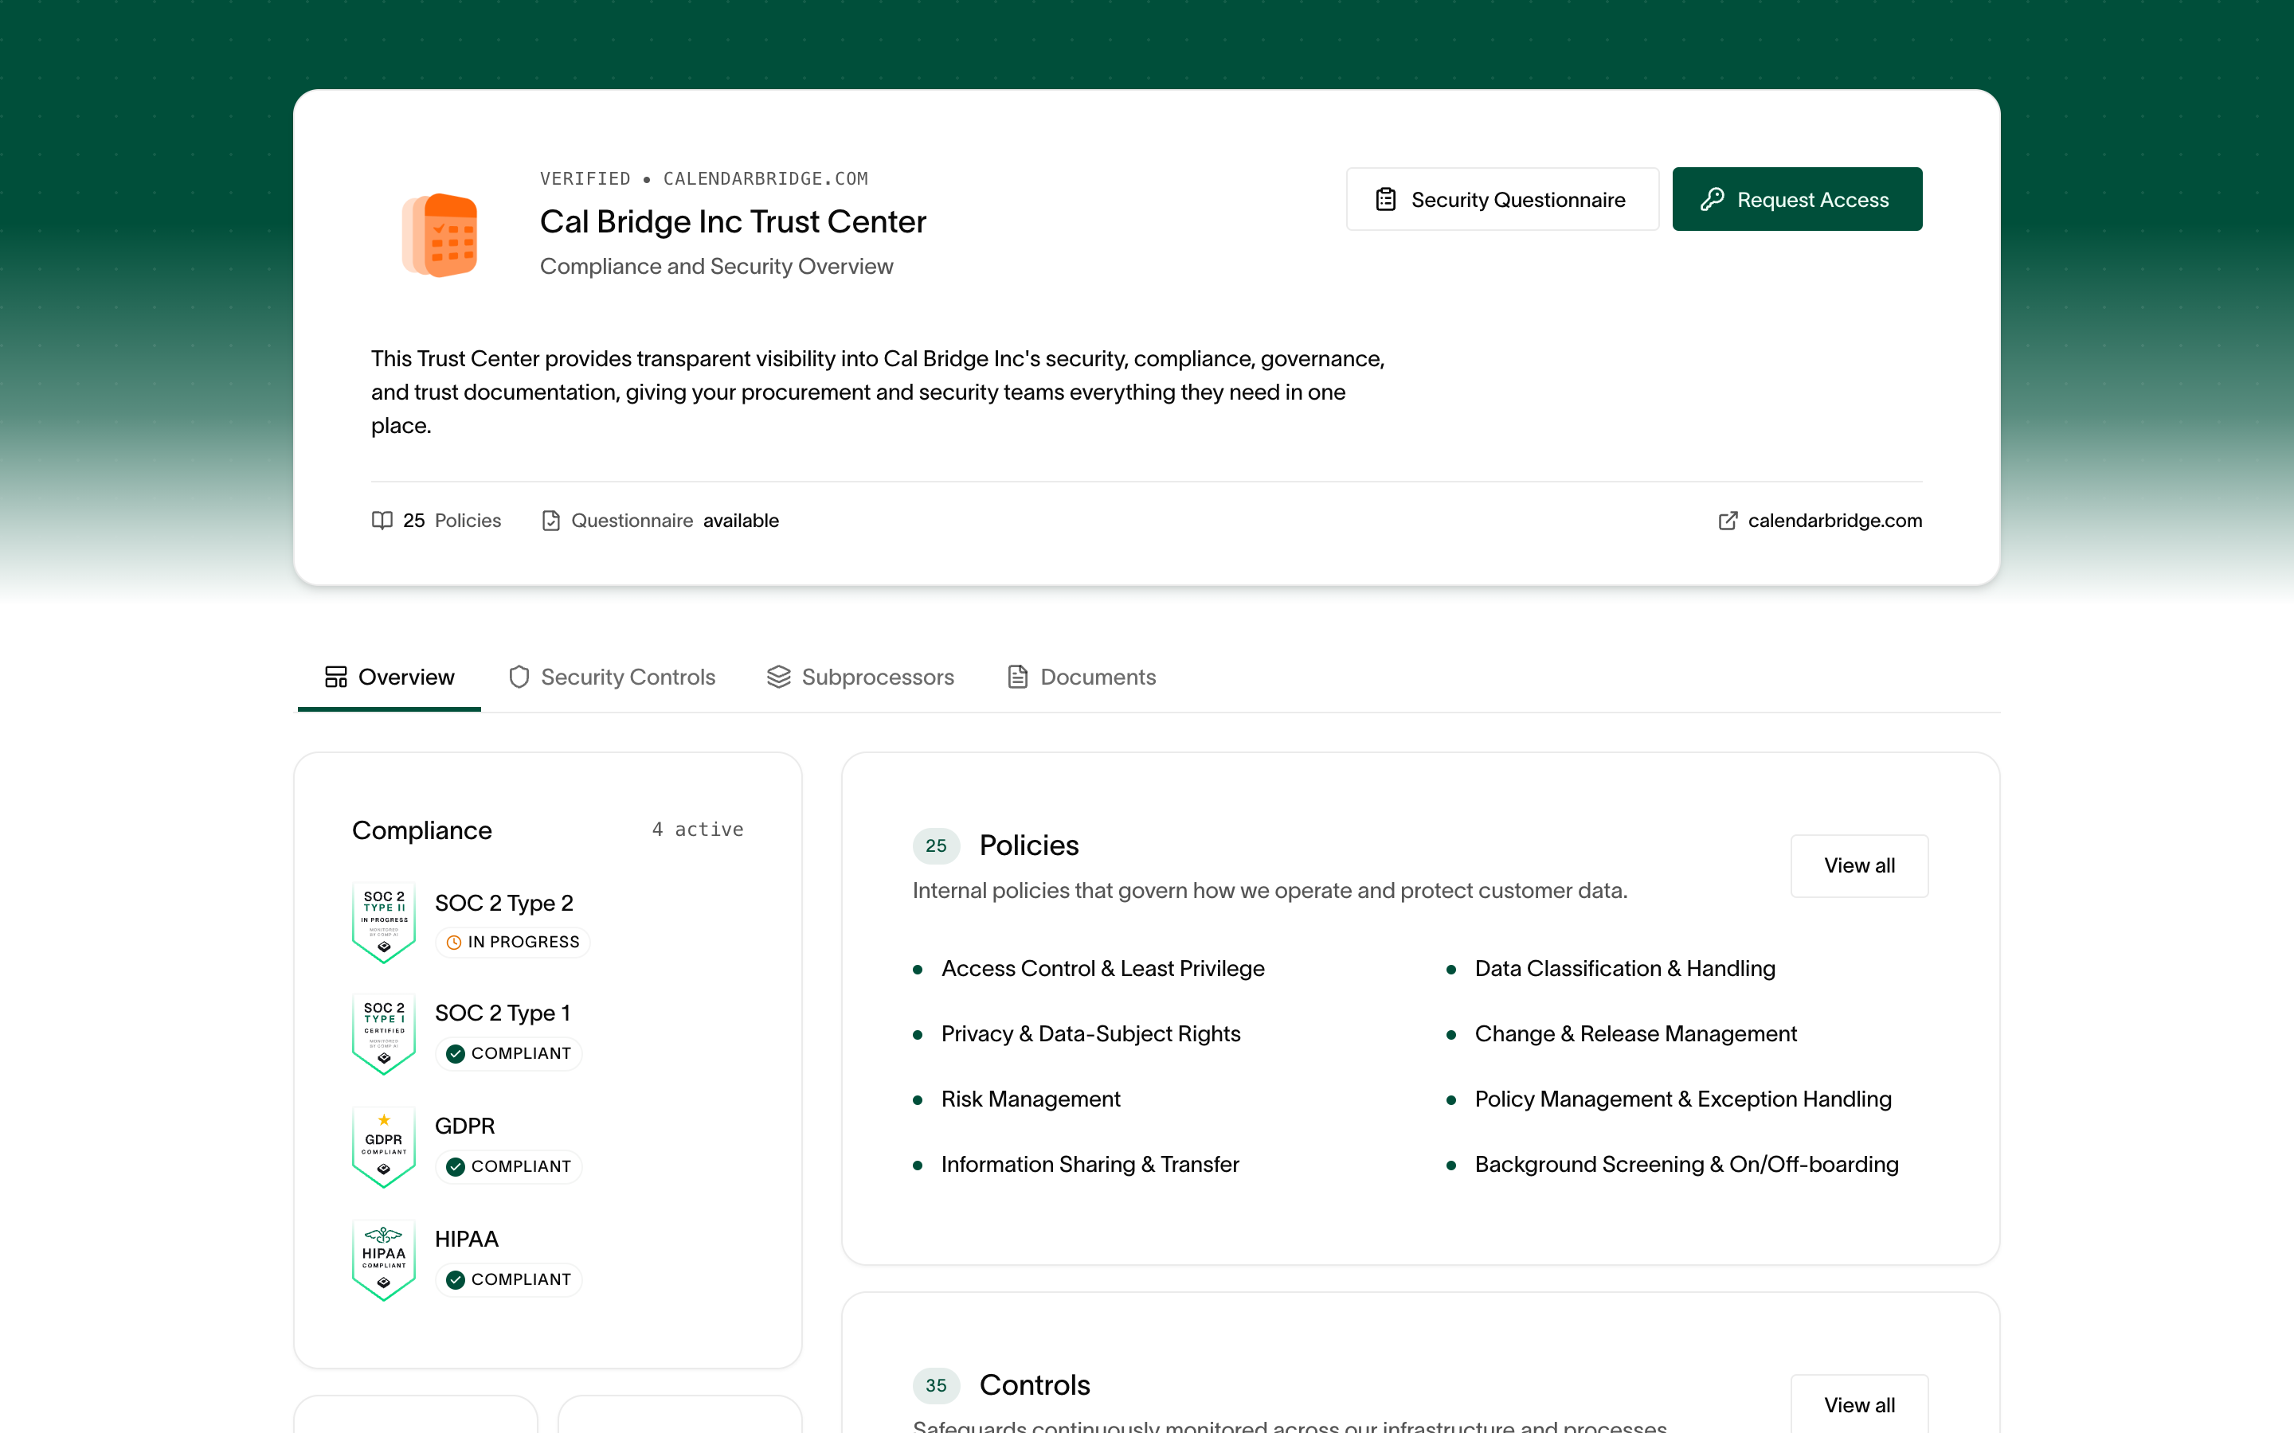Viewport: 2294px width, 1433px height.
Task: Click the Controls section heading
Action: tap(1034, 1384)
